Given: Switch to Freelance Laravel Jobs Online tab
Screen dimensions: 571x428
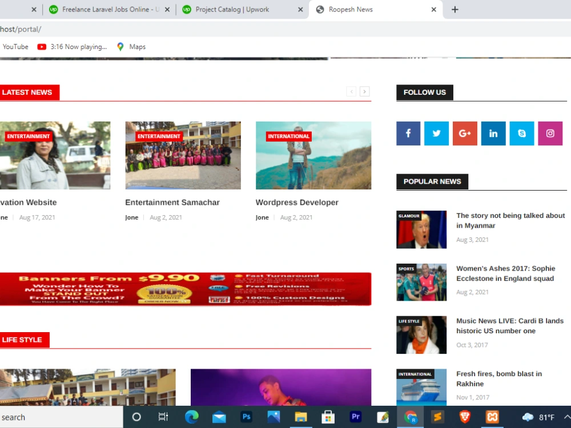Looking at the screenshot, I should [x=108, y=10].
